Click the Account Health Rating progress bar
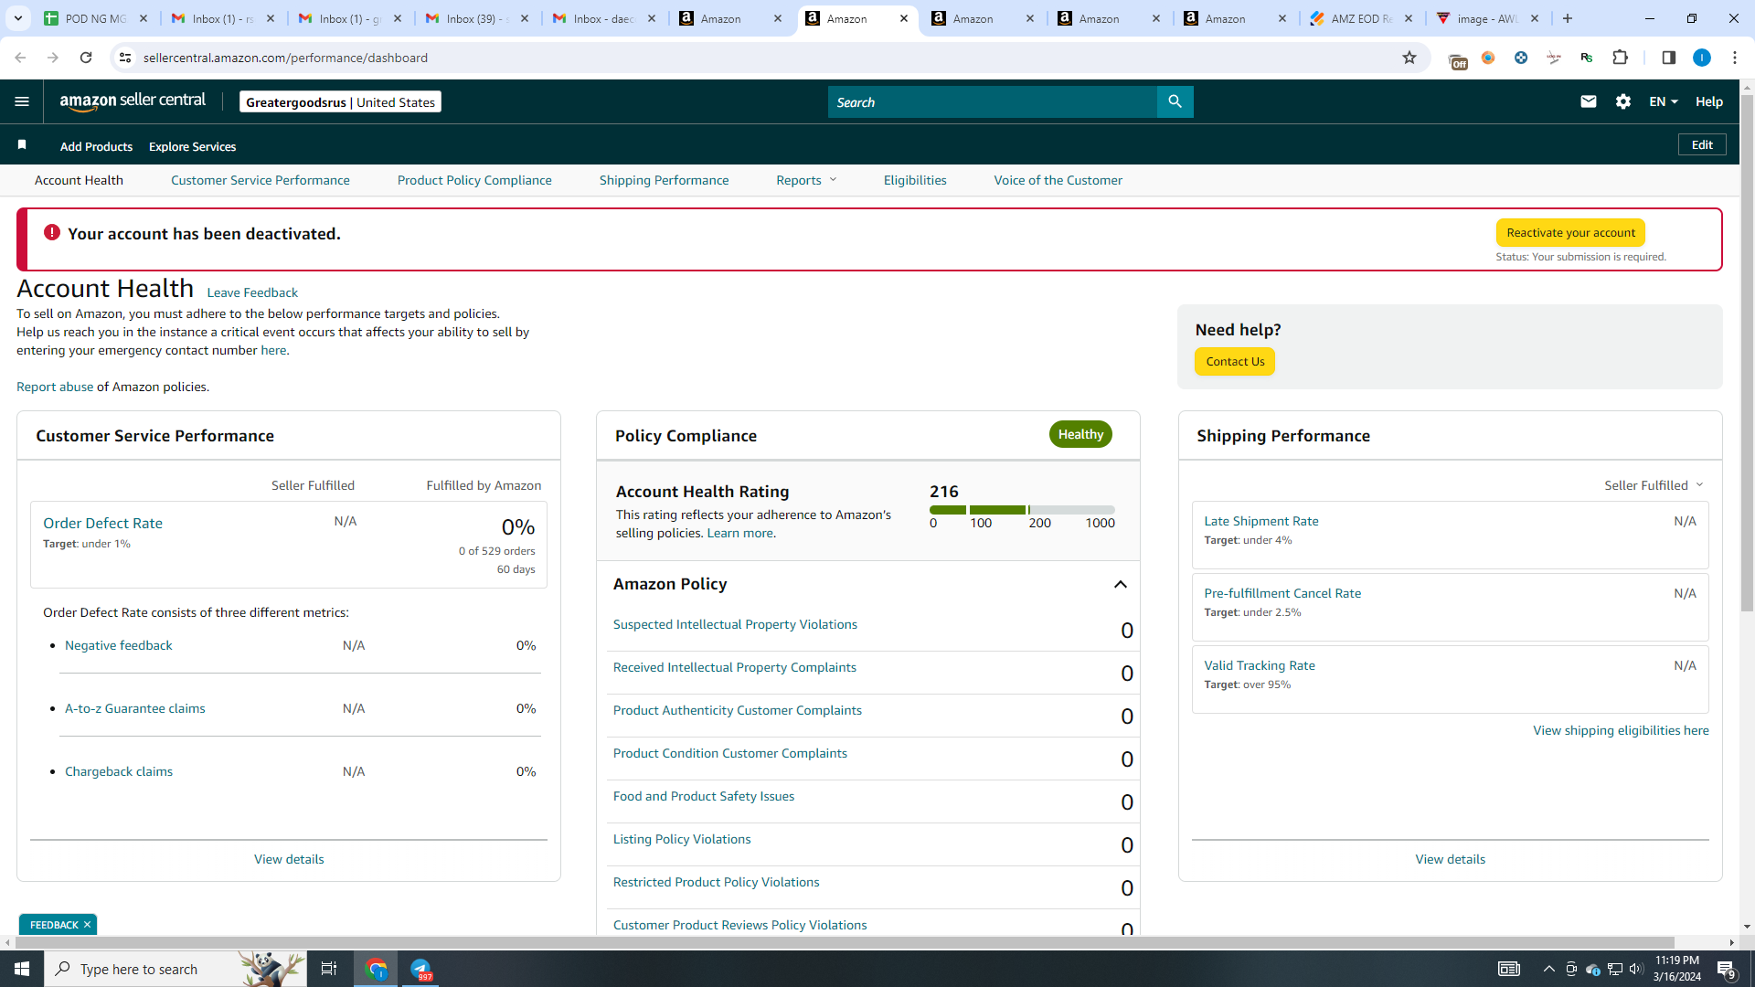 1022,510
